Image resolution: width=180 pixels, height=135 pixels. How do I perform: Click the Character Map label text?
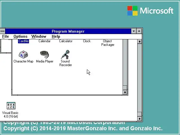pyautogui.click(x=23, y=61)
